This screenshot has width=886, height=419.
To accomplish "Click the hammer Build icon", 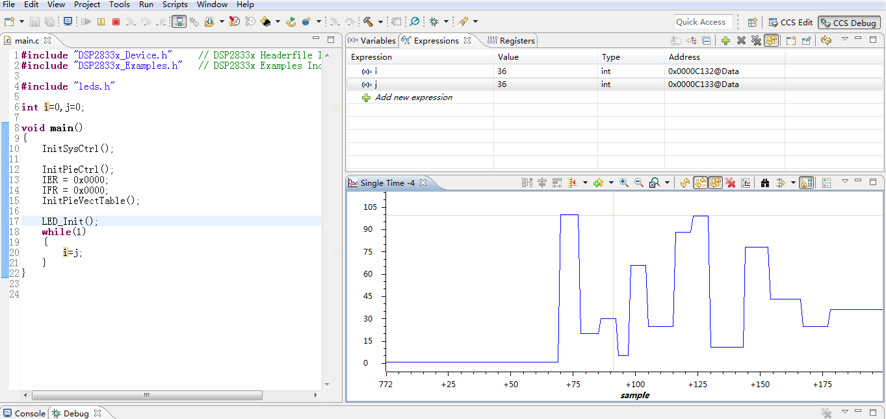I will (x=368, y=21).
